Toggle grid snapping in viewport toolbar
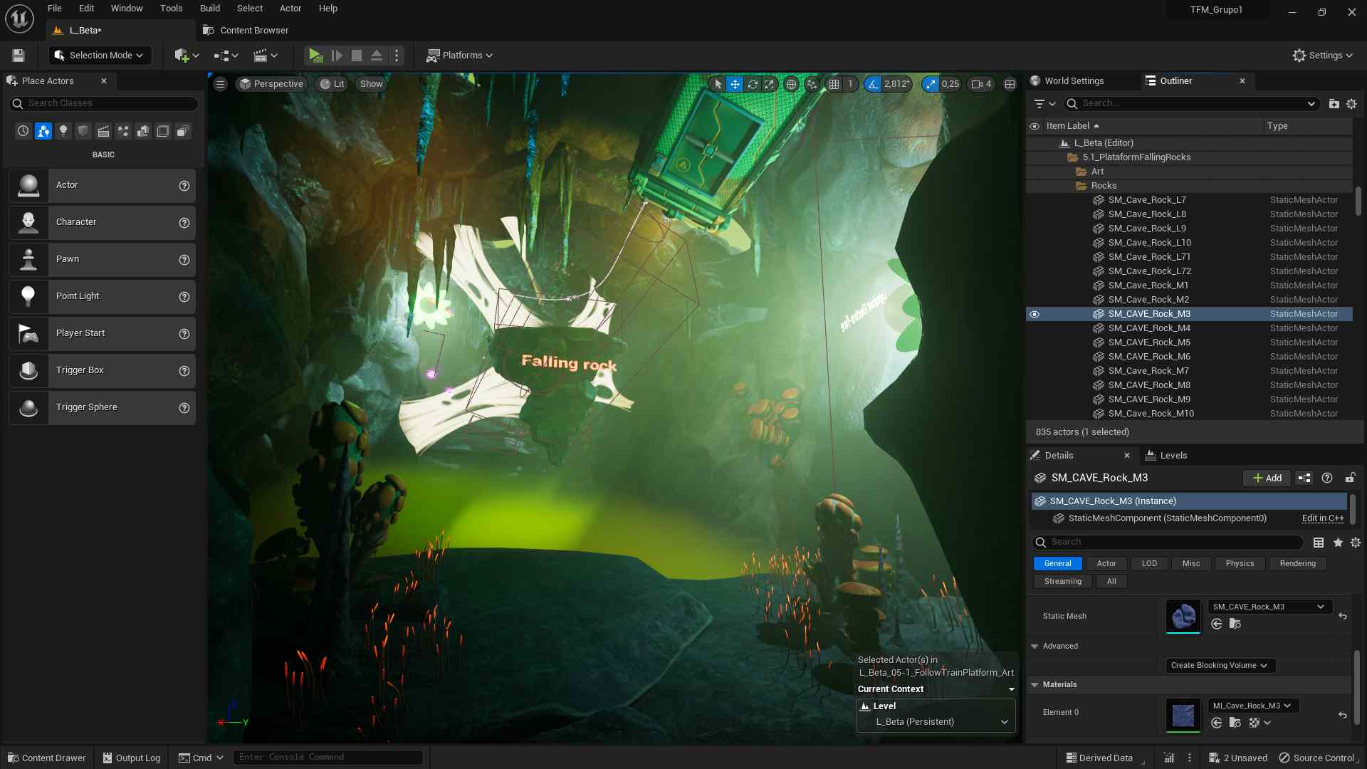1367x769 pixels. [834, 84]
